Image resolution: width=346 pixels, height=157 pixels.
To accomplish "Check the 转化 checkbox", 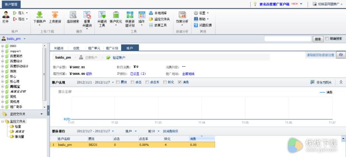I will pos(165,82).
